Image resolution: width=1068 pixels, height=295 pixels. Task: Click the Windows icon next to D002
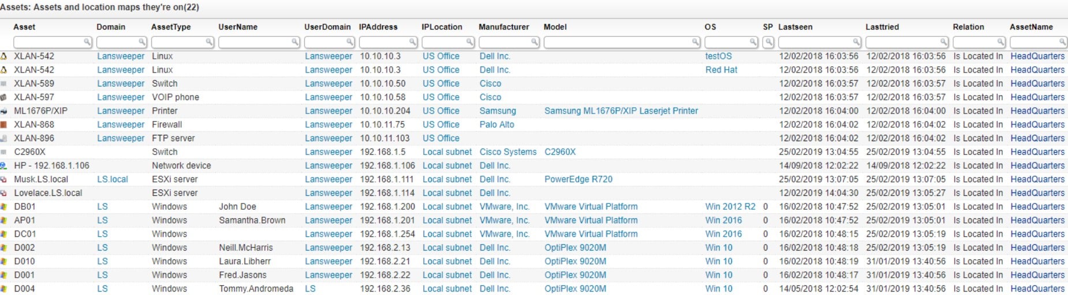pos(3,248)
